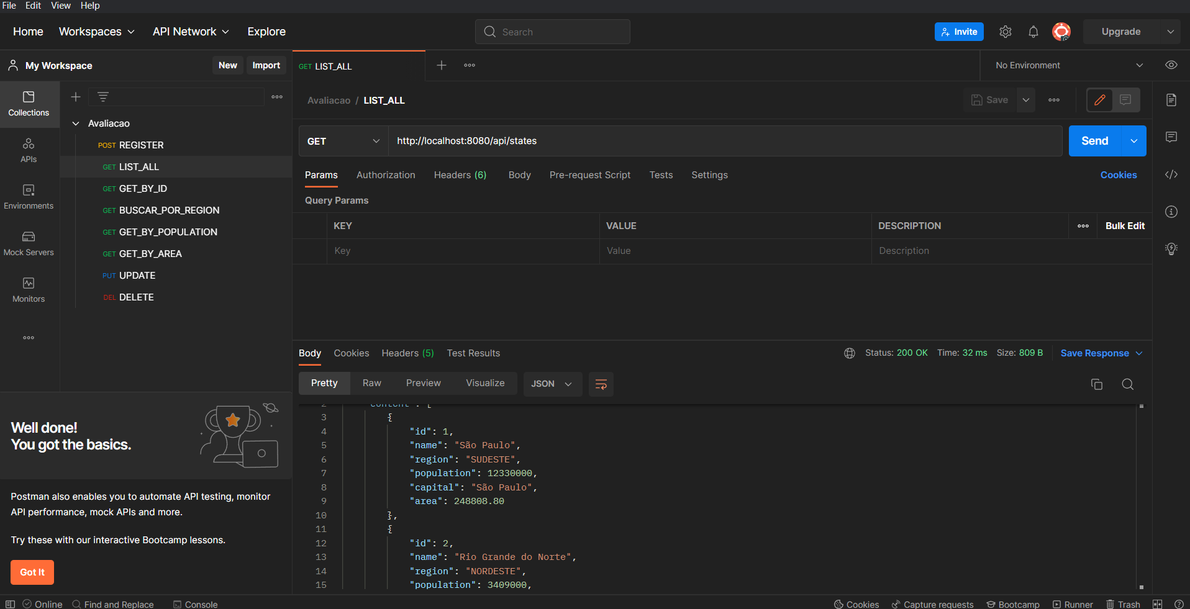Screen dimensions: 1190x609
Task: Switch to the Environments panel
Action: pyautogui.click(x=28, y=196)
